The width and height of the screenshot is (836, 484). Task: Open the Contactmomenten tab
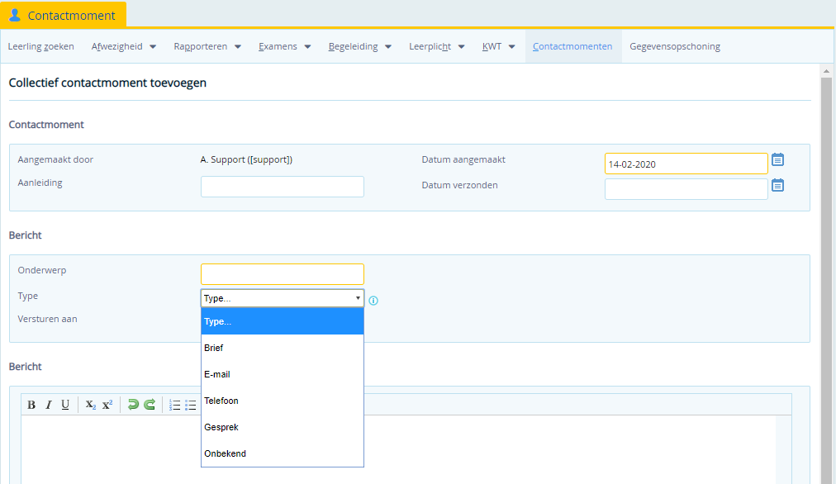coord(572,46)
